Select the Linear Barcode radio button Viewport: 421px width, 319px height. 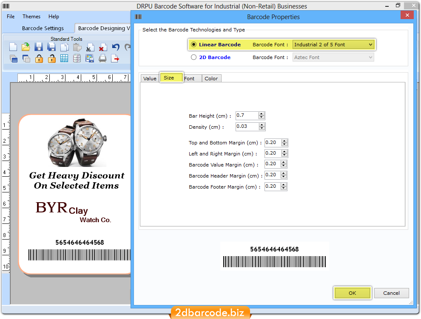click(x=193, y=45)
